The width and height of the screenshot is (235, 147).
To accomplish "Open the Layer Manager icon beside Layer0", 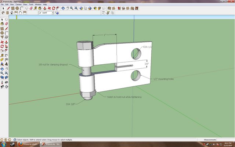I will click(x=57, y=13).
